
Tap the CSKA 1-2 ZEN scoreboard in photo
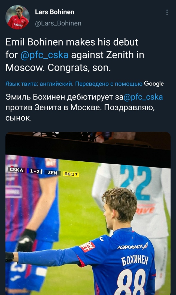pyautogui.click(x=34, y=171)
